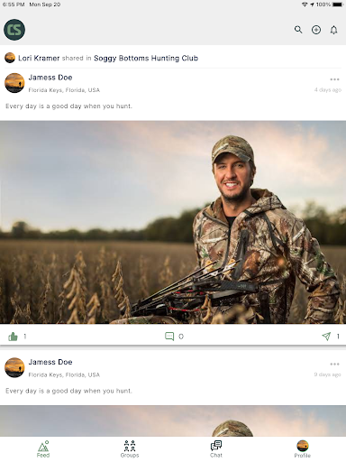Open the hunter photo in the first post
This screenshot has width=346, height=462.
(x=173, y=222)
